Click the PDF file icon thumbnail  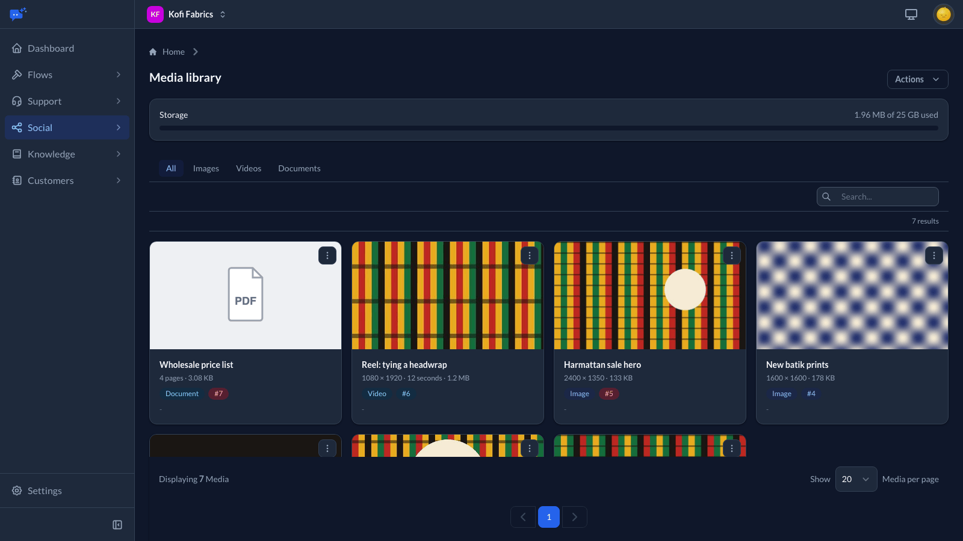pos(246,295)
